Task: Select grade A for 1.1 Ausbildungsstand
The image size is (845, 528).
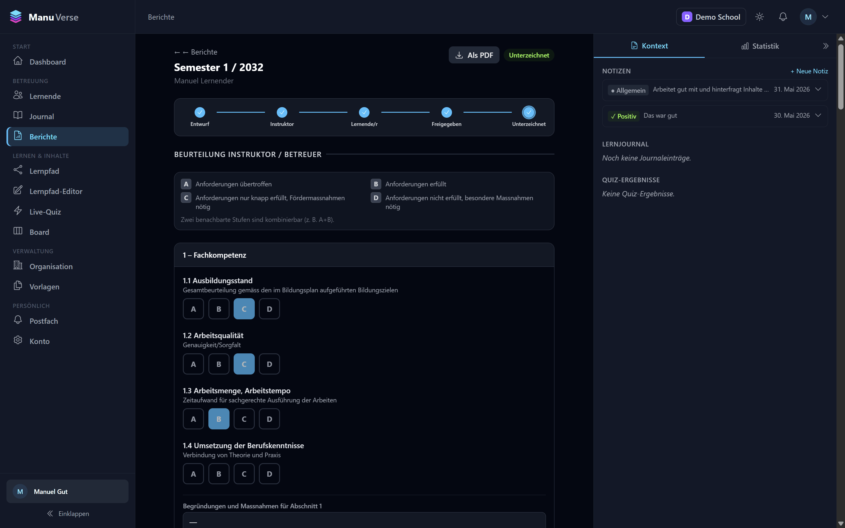Action: tap(193, 309)
